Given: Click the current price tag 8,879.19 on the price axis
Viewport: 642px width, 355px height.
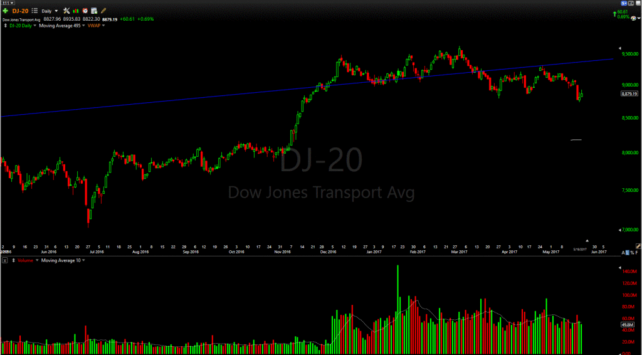Looking at the screenshot, I should (629, 93).
